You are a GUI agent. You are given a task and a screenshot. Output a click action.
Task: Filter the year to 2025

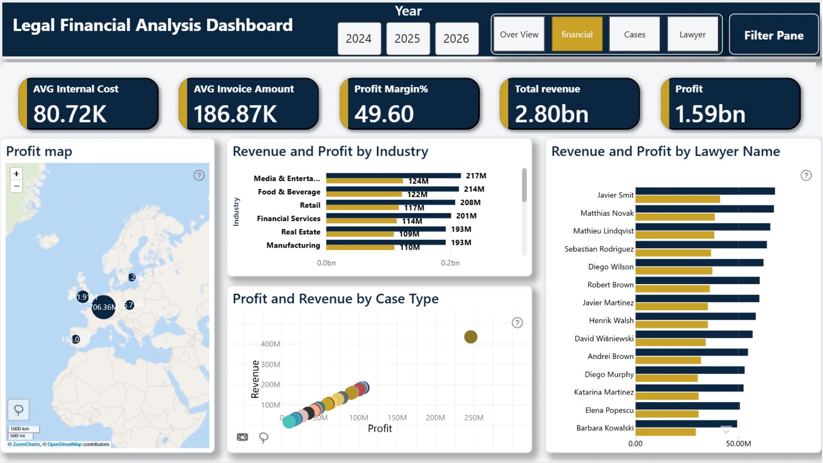(x=408, y=39)
